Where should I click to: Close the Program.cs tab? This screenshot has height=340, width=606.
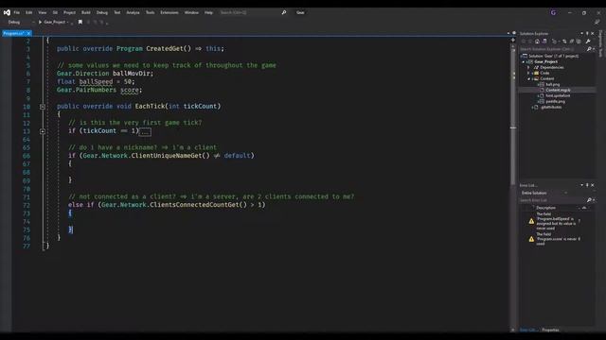pyautogui.click(x=28, y=34)
